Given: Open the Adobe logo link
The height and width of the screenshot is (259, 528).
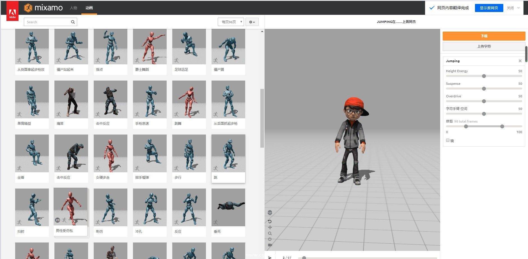Looking at the screenshot, I should click(x=12, y=11).
